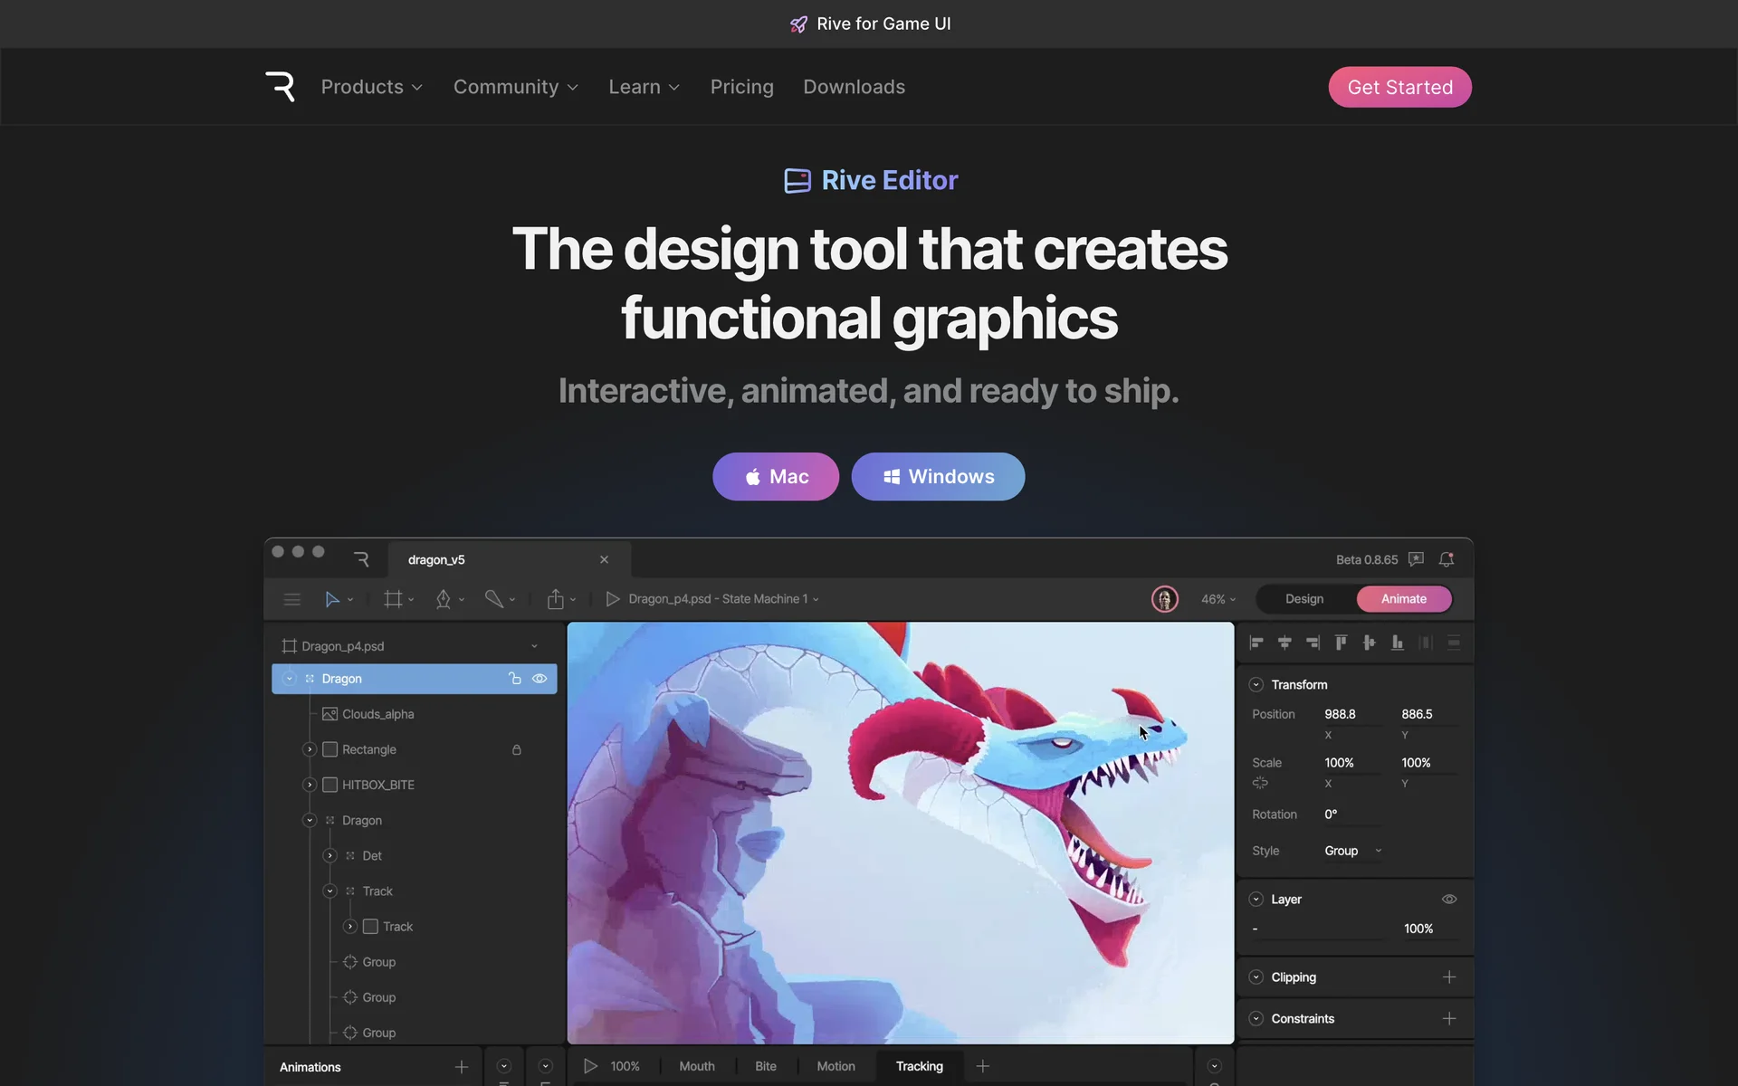Toggle visibility eye on Dragon layer
Viewport: 1738px width, 1086px height.
(540, 679)
